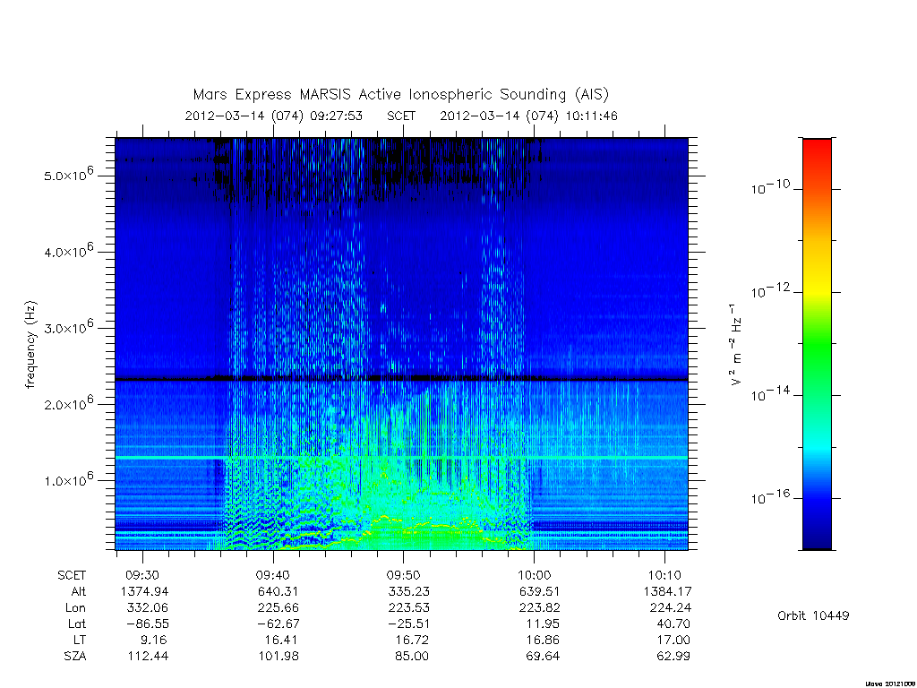Select SZA value 69.64
This screenshot has width=917, height=688.
click(542, 657)
